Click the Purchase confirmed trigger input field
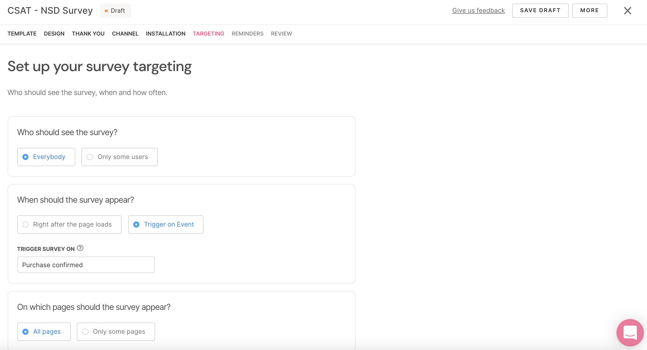The height and width of the screenshot is (350, 647). click(86, 265)
